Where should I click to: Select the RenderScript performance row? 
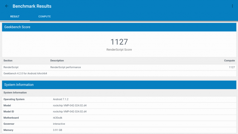point(119,67)
